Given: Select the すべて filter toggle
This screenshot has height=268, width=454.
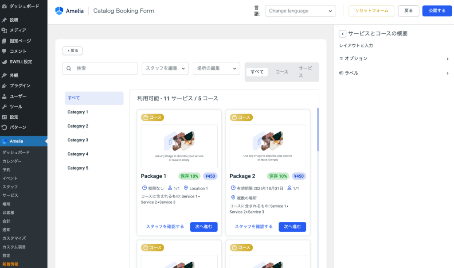Looking at the screenshot, I should pos(257,72).
